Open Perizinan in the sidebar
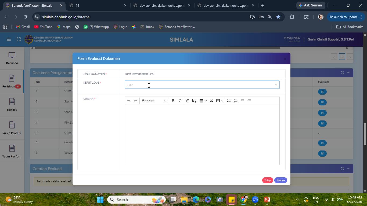The width and height of the screenshot is (367, 206). point(12,82)
